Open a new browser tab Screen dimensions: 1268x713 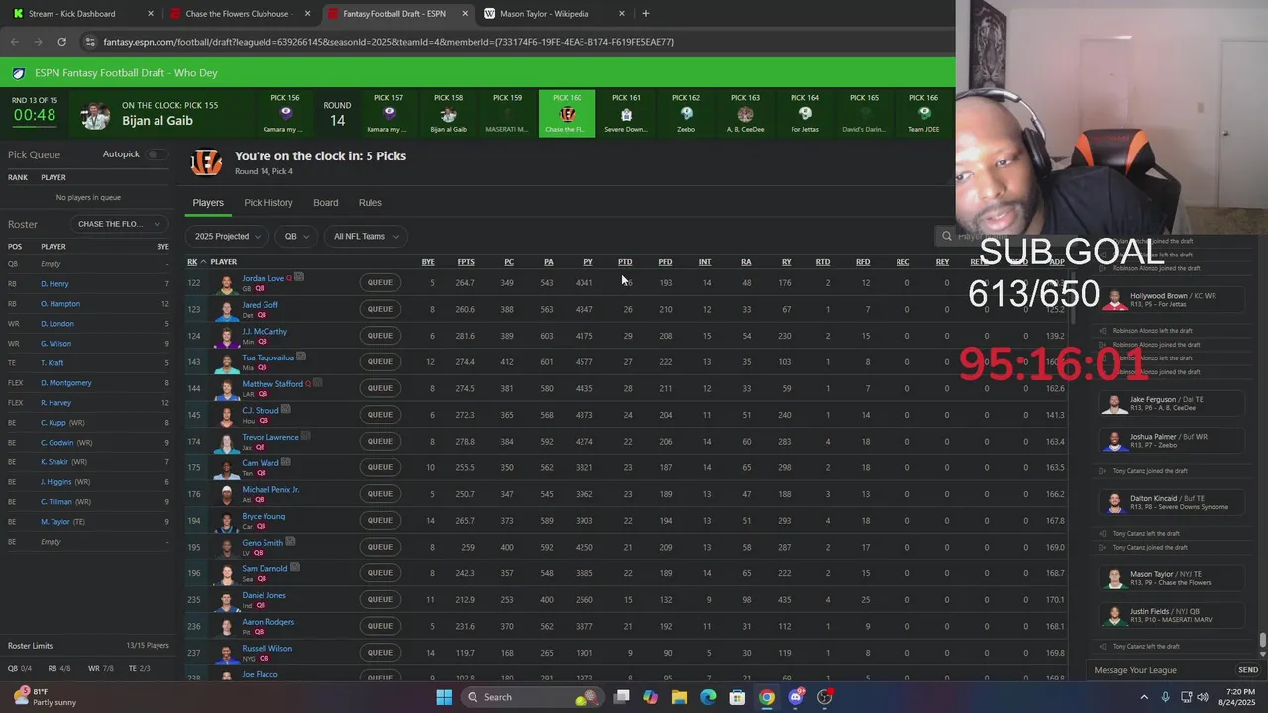tap(646, 14)
